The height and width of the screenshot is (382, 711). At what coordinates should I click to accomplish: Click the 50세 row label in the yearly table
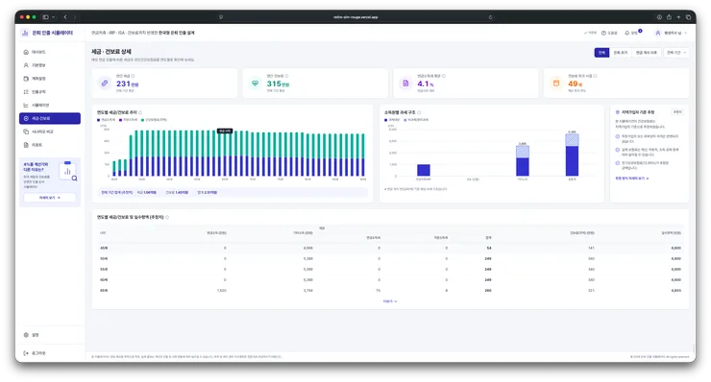(104, 259)
